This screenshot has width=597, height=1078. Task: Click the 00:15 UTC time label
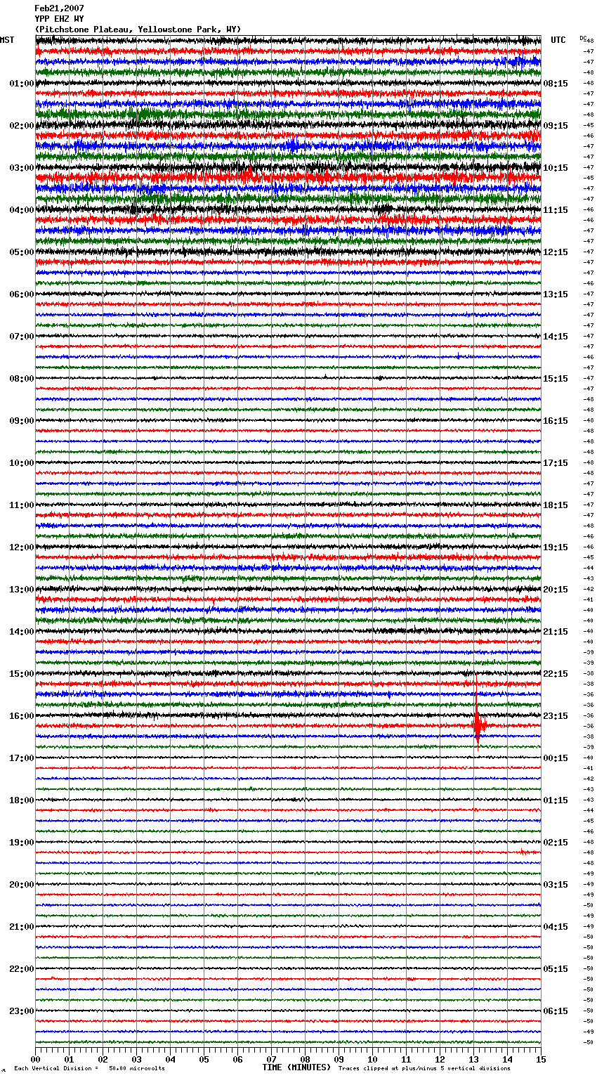[x=556, y=758]
